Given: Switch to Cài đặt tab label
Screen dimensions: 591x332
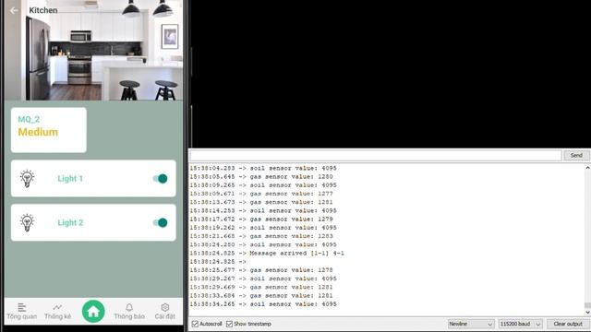Looking at the screenshot, I should click(x=165, y=316).
